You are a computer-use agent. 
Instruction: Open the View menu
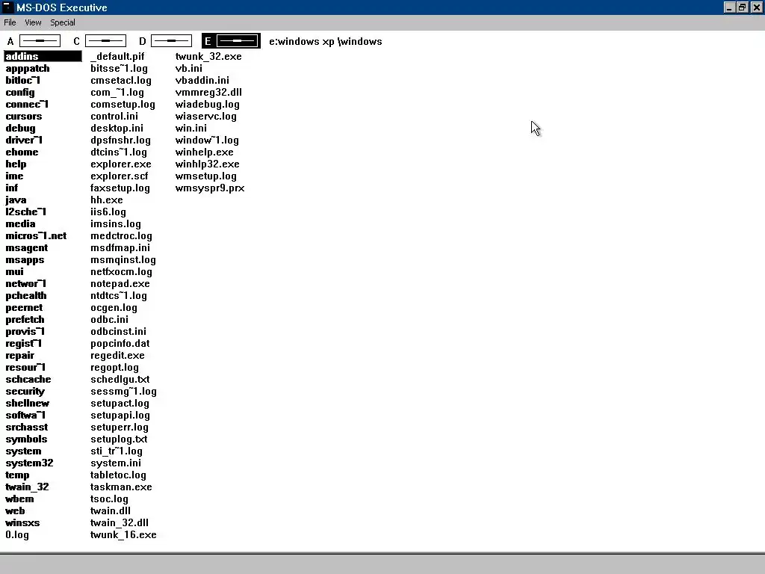[x=33, y=22]
